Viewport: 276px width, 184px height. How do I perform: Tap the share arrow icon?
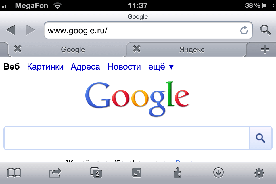tap(55, 173)
